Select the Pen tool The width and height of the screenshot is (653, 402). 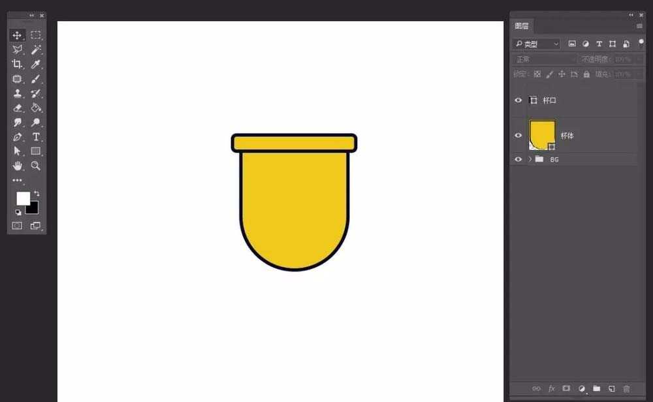click(x=17, y=137)
